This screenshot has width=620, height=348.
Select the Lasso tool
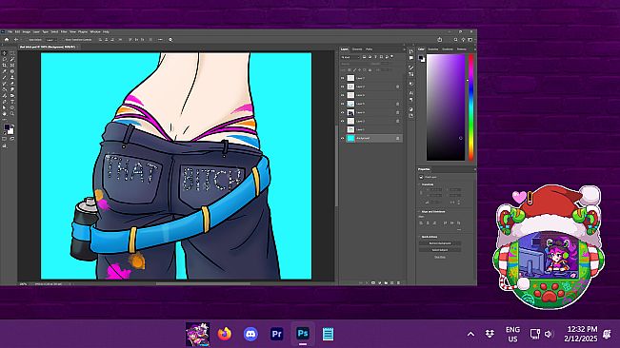[x=5, y=60]
